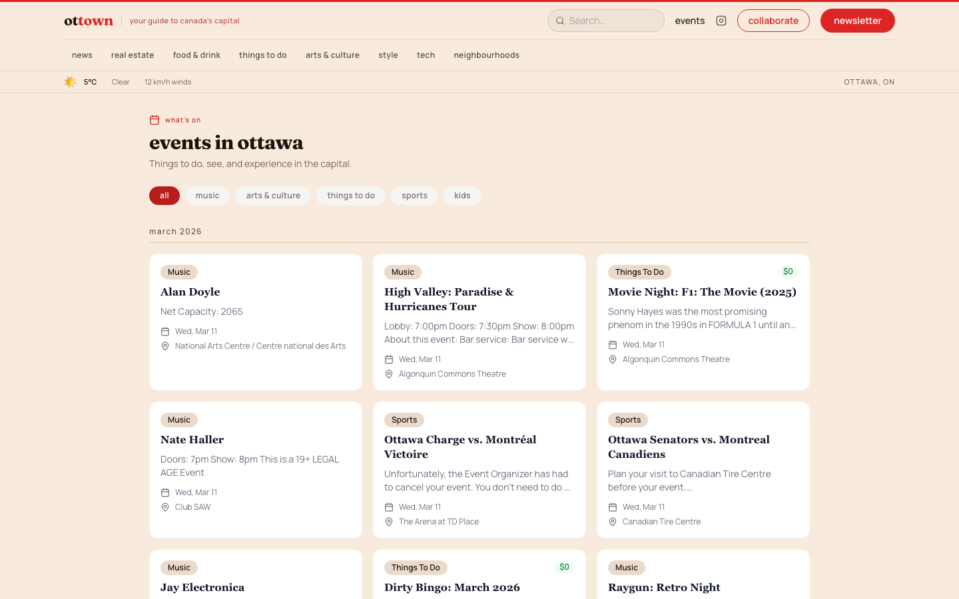
Task: Click the location pin for Club SAW
Action: coord(165,506)
